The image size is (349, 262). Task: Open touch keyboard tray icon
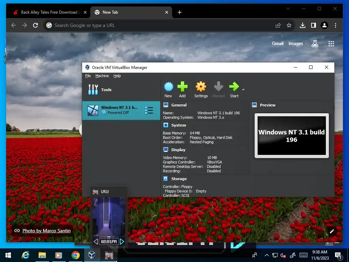tap(303, 255)
